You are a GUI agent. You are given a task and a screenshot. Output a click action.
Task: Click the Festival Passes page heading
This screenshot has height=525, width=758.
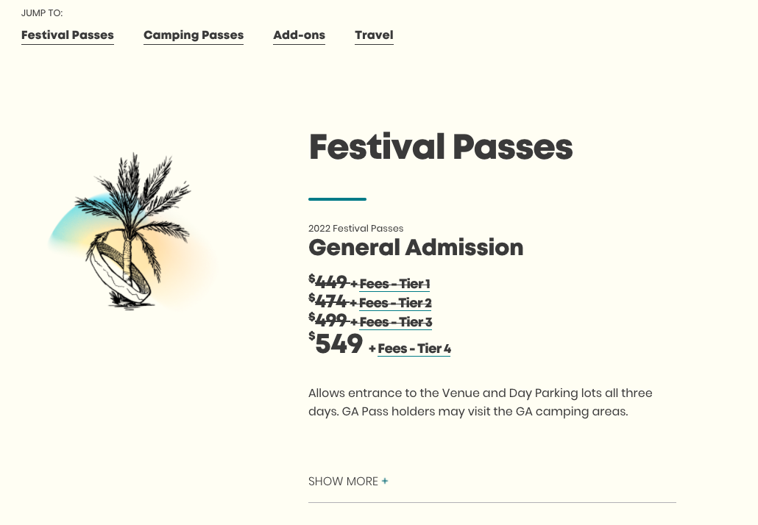tap(441, 147)
